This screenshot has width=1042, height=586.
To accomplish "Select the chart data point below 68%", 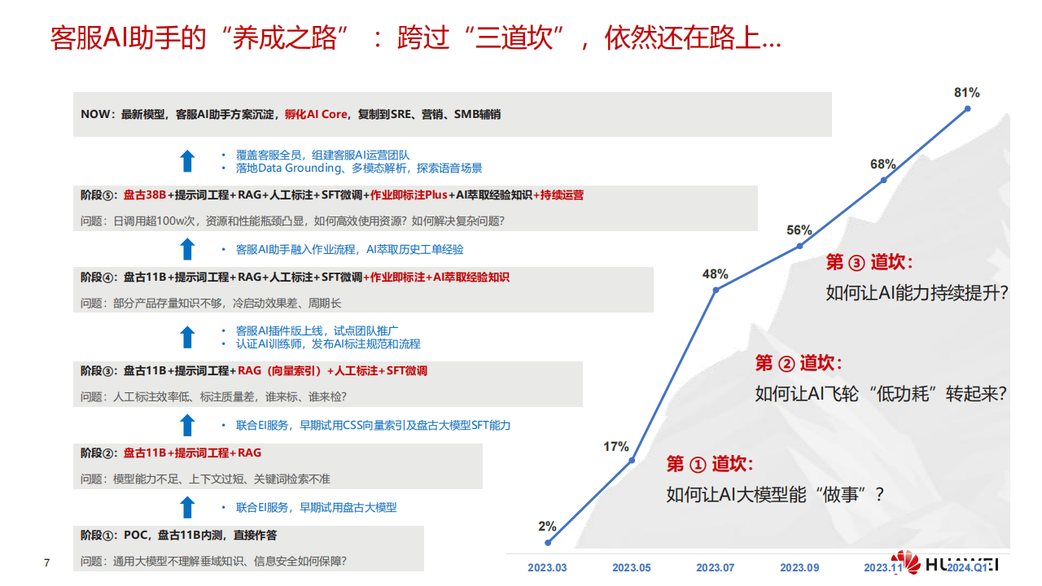I will click(x=883, y=180).
